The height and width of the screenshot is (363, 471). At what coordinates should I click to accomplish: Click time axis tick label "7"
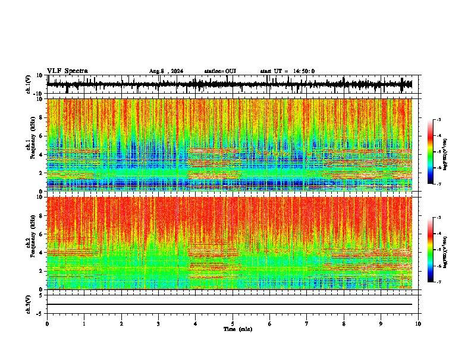pyautogui.click(x=307, y=324)
